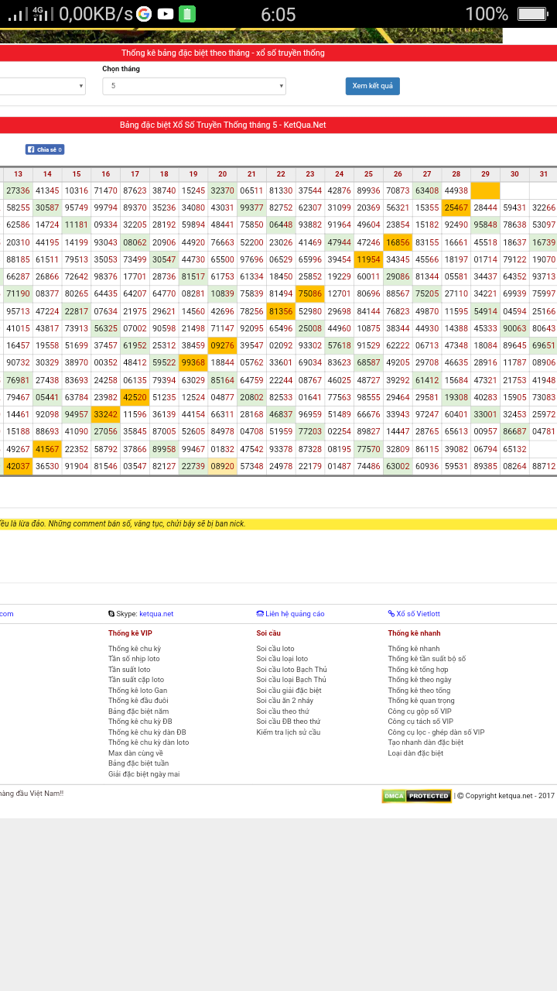Tap the Google icon in status bar
The image size is (557, 991).
coord(144,14)
